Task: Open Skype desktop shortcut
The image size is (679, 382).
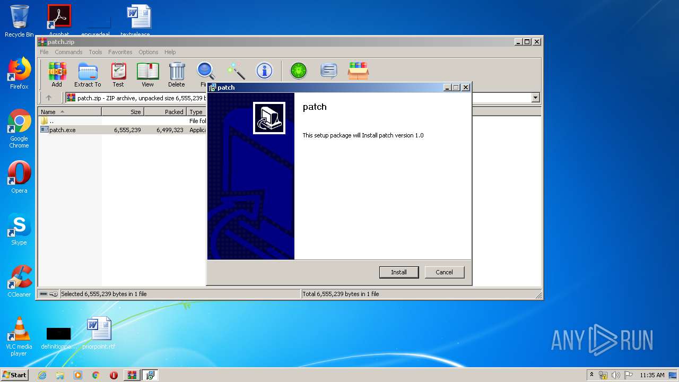Action: point(19,229)
